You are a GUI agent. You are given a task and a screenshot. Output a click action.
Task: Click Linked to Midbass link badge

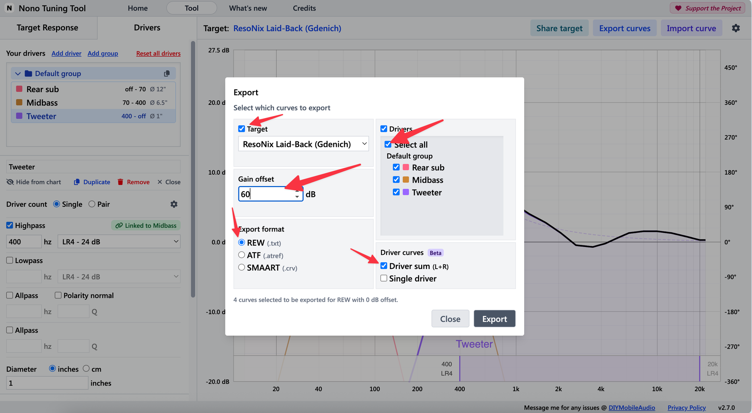pos(146,225)
